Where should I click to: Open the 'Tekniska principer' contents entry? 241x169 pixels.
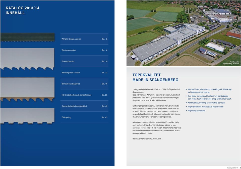pyautogui.click(x=84, y=50)
